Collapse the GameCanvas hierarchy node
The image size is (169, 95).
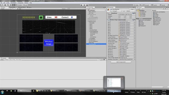[88, 22]
